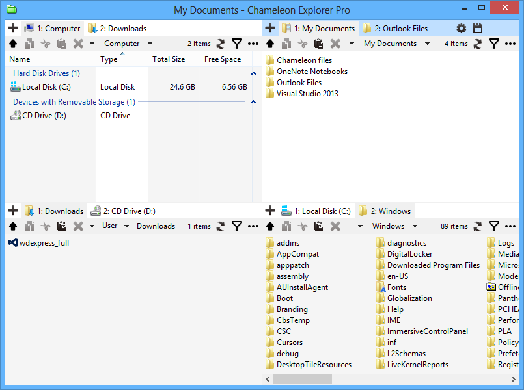Go up one level from User Downloads pane
This screenshot has width=524, height=390.
[13, 226]
